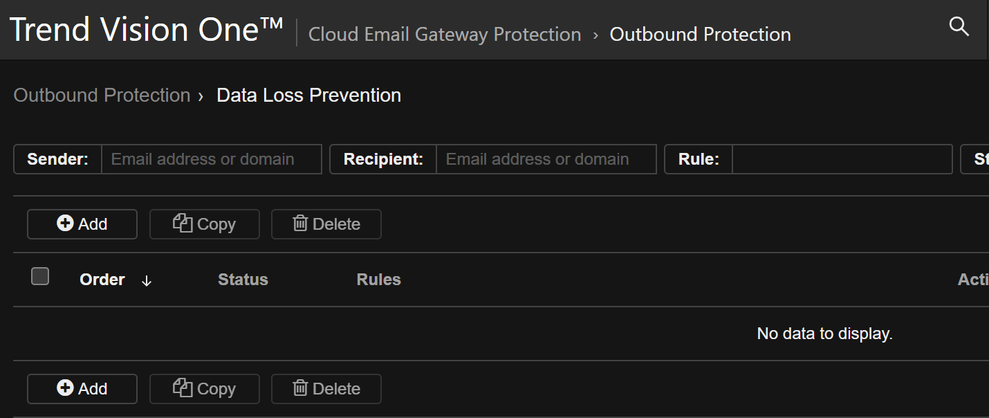Click the Trend Vision One logo title

tap(147, 30)
